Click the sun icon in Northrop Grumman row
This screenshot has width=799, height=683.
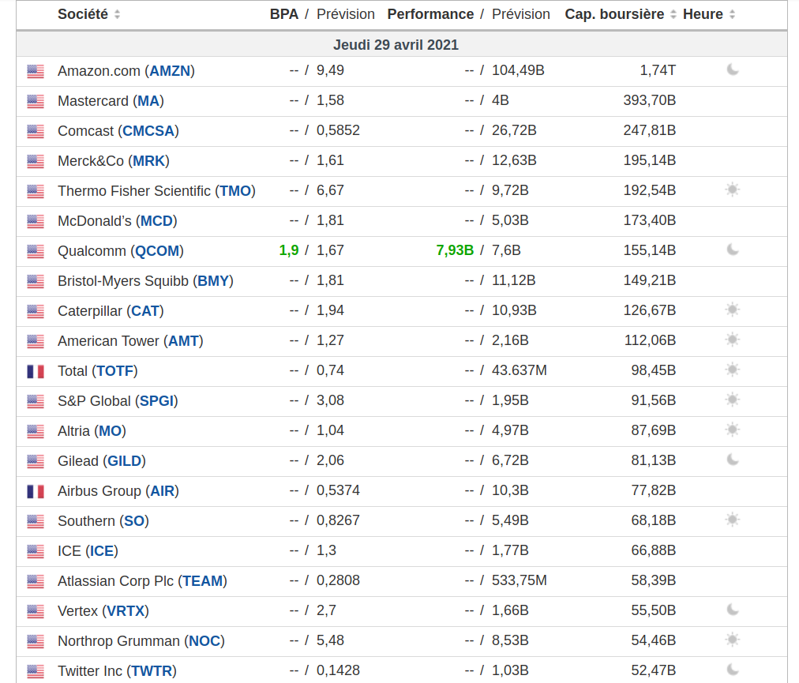click(x=733, y=640)
